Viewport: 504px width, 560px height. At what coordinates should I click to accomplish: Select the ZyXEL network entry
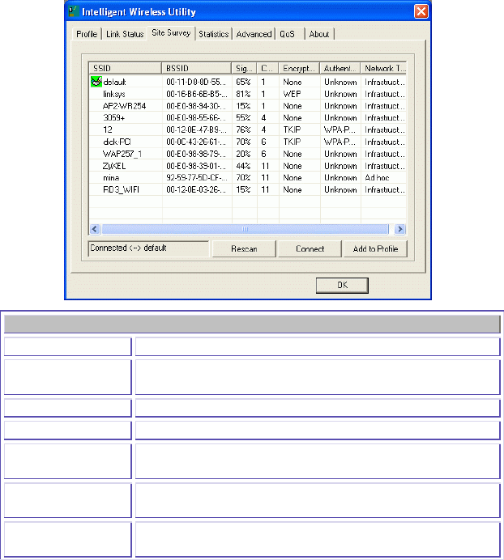click(247, 166)
